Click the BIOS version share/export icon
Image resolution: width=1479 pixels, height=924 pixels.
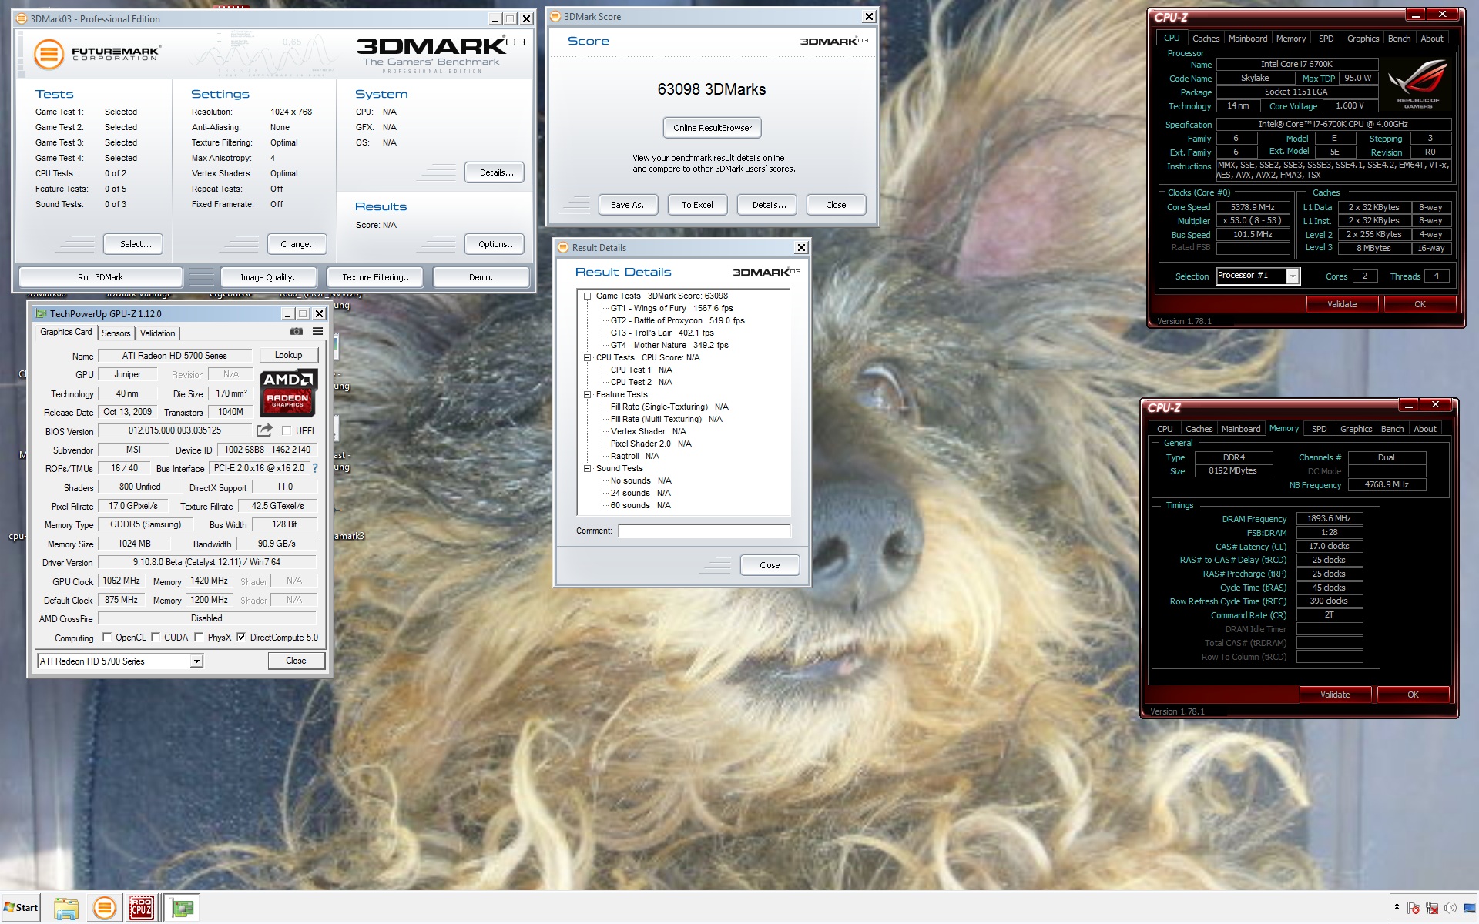pyautogui.click(x=264, y=430)
